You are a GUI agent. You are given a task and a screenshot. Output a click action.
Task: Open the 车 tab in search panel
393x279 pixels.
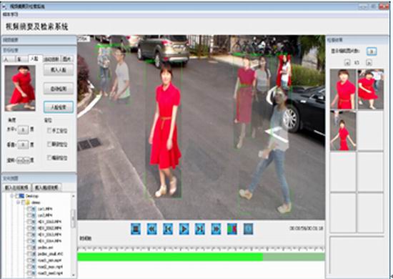[21, 59]
